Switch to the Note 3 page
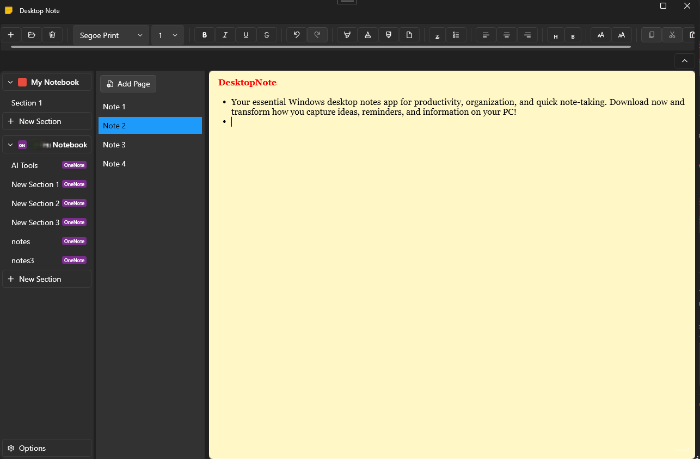700x459 pixels. click(150, 145)
